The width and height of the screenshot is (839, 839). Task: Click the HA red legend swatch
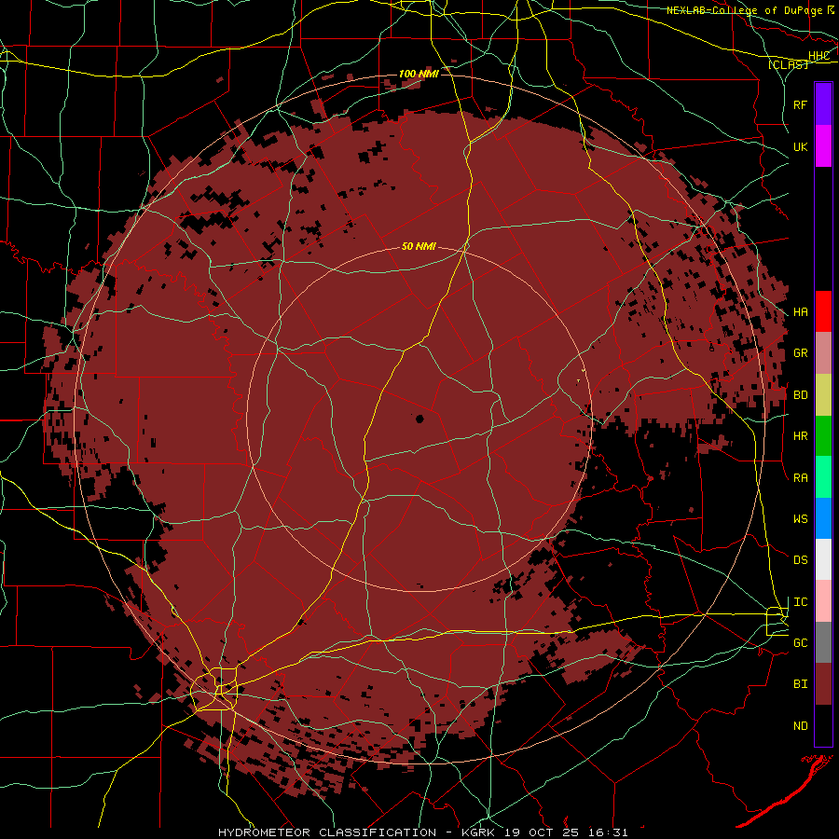pyautogui.click(x=823, y=311)
